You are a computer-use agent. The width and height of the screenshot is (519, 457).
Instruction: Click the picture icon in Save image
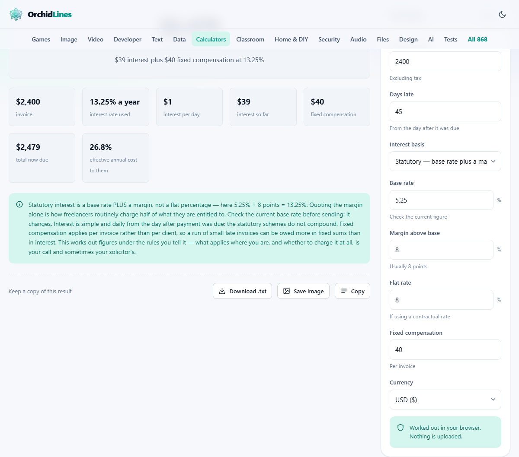(286, 291)
